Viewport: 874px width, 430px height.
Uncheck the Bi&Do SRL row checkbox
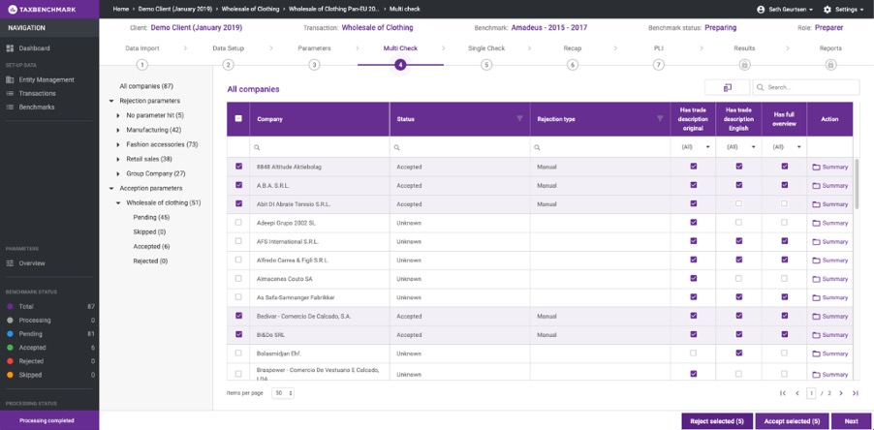pos(238,334)
